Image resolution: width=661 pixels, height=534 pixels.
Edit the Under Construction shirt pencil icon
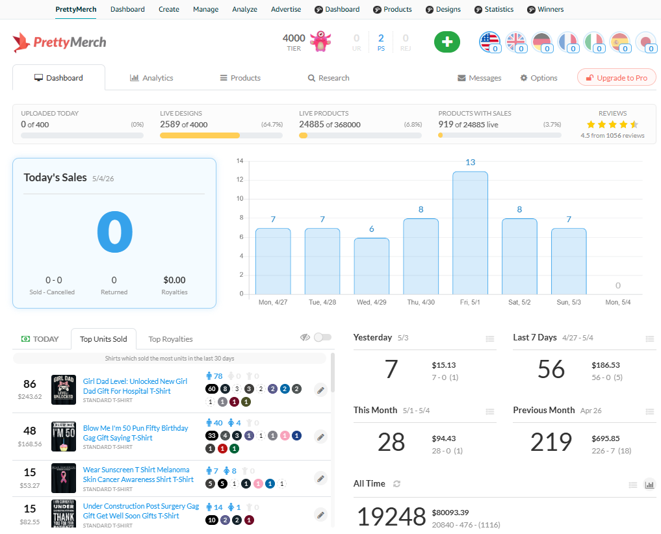pyautogui.click(x=321, y=515)
